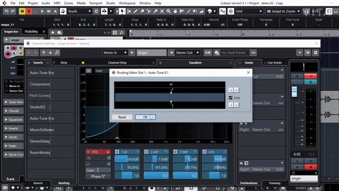Expand the Fader inspector section
339x191 pixels.
click(x=13, y=146)
